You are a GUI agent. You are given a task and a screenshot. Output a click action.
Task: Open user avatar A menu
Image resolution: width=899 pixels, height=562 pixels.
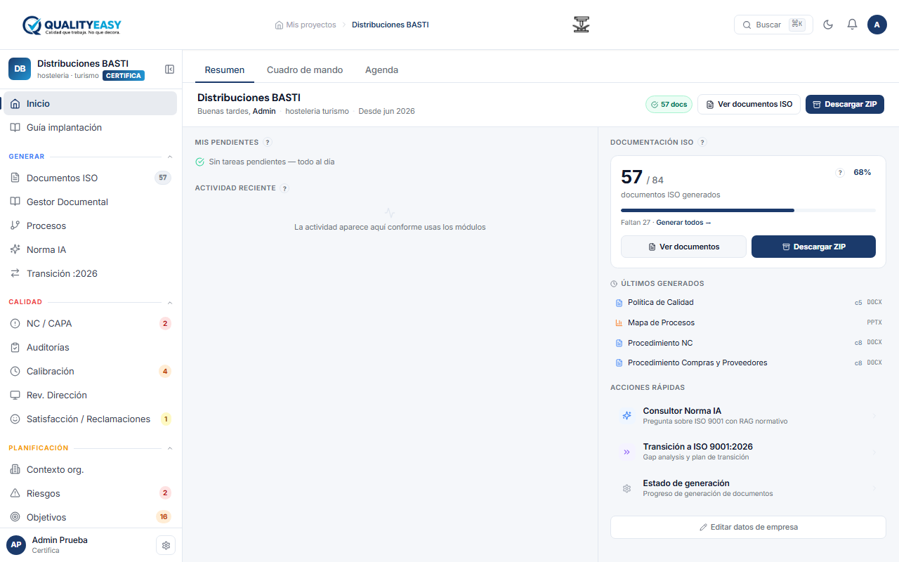pyautogui.click(x=877, y=25)
